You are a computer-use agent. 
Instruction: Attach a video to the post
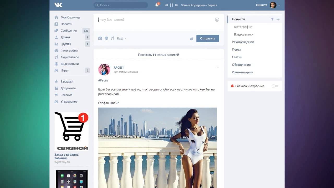tap(106, 38)
